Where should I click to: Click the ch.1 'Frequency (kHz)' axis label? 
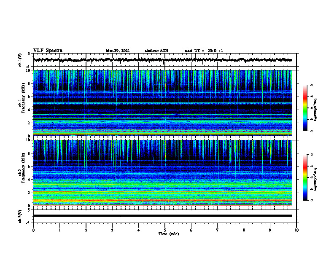click(23, 98)
